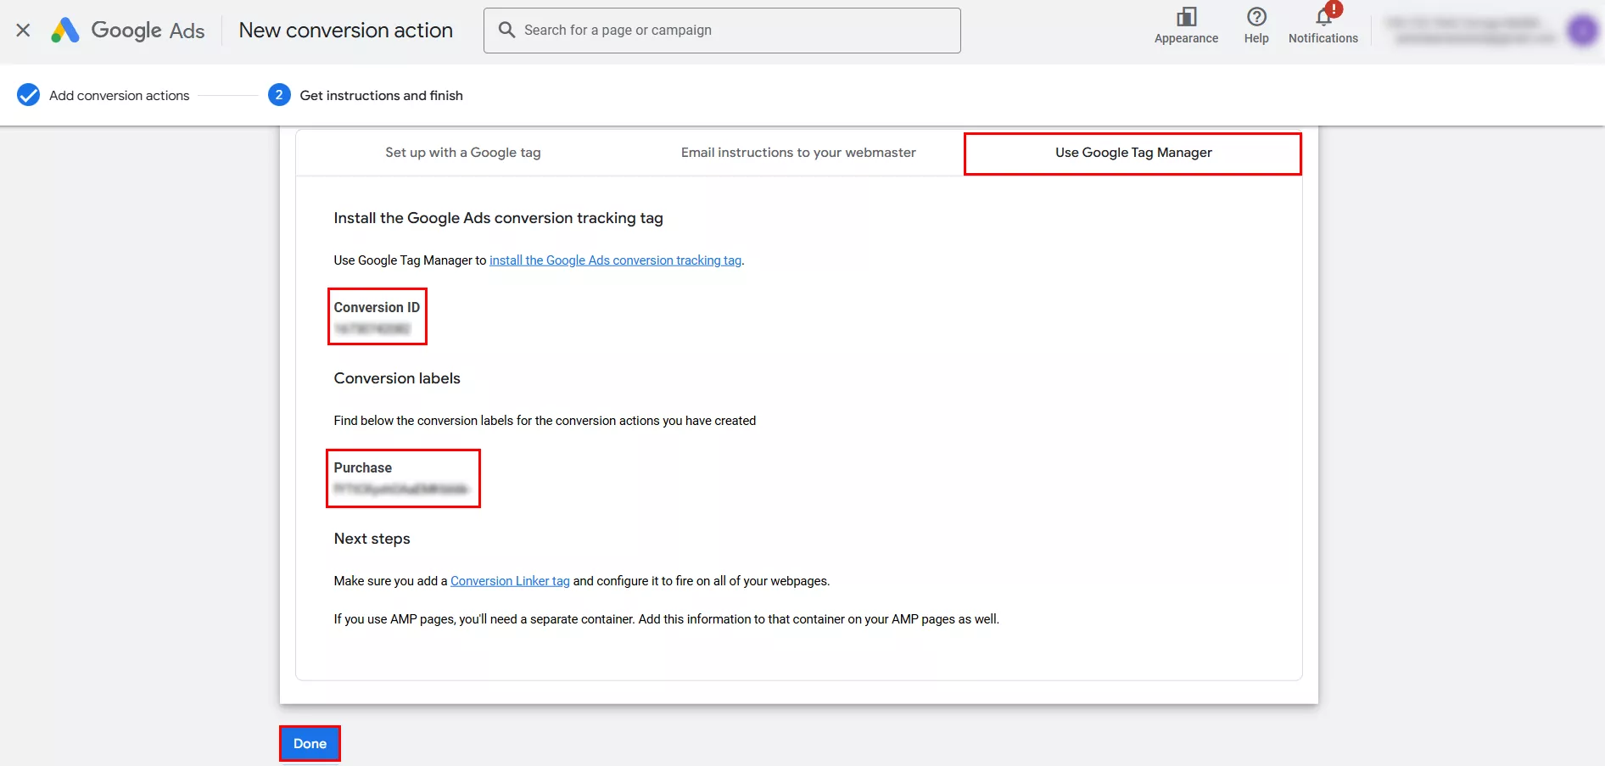Switch to Set up with a Google tag tab
Viewport: 1605px width, 766px height.
click(462, 153)
